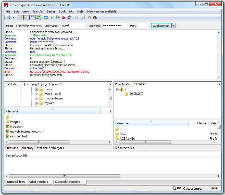Open the View menu
The width and height of the screenshot is (225, 195).
26,11
